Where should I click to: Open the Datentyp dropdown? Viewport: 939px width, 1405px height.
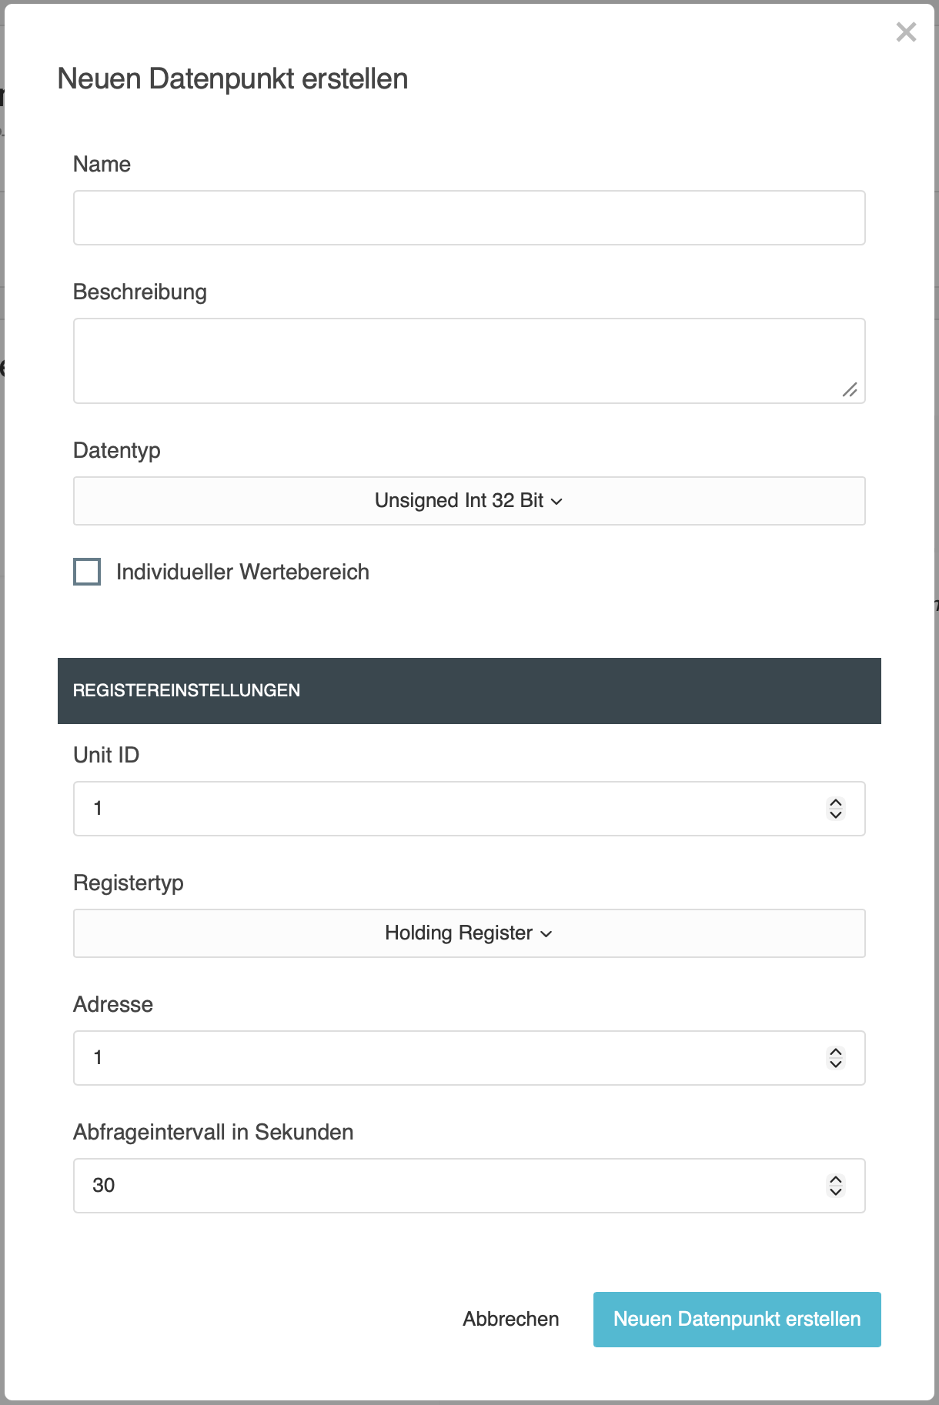pos(469,501)
